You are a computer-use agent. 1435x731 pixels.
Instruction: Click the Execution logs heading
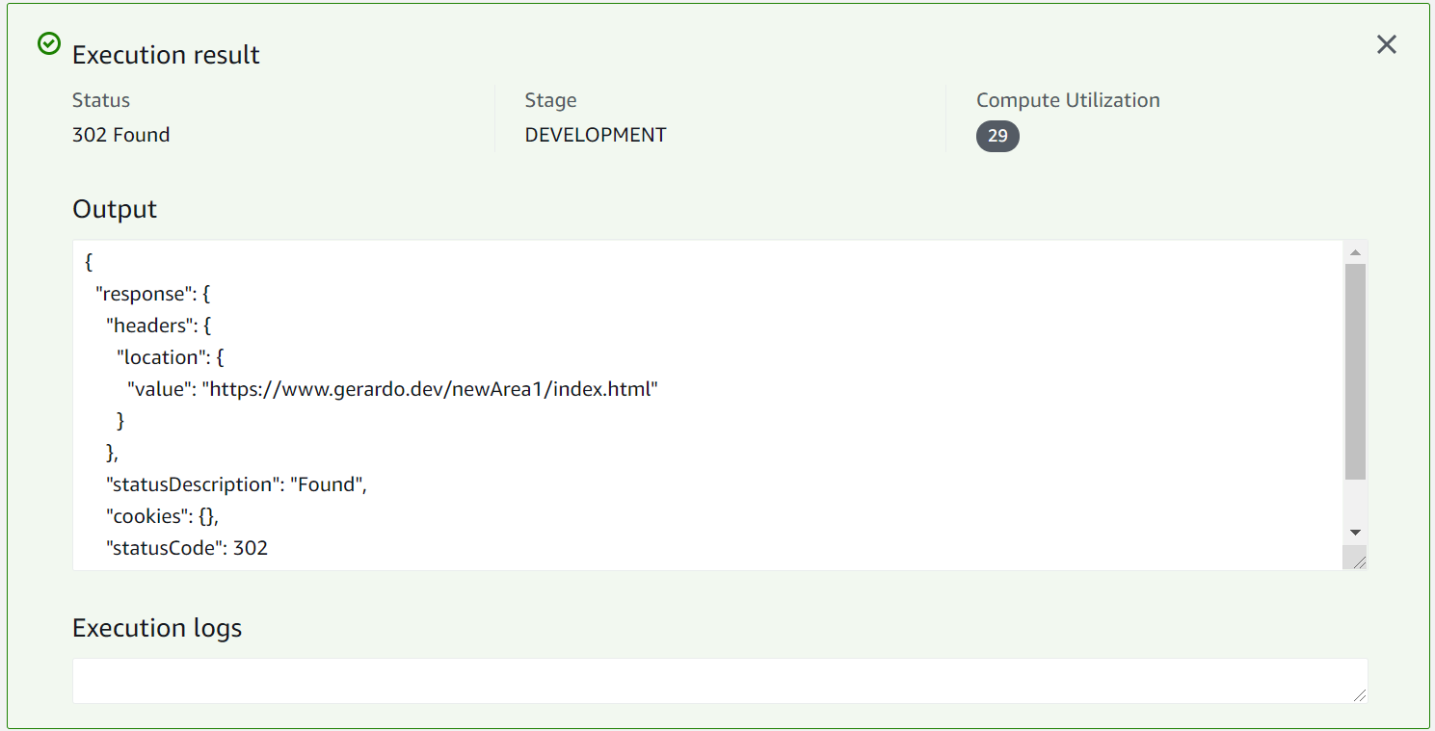coord(157,628)
